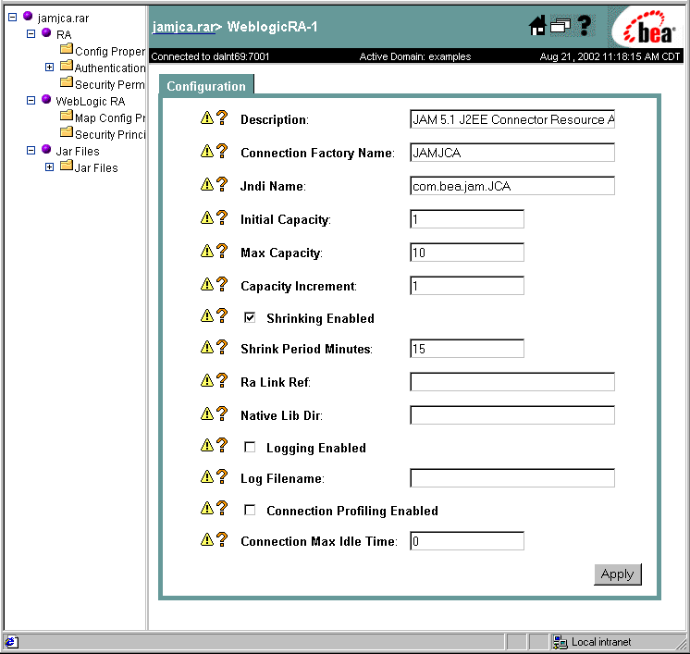Click warning icon beside Description
Screen dimensions: 690x654
click(x=207, y=118)
